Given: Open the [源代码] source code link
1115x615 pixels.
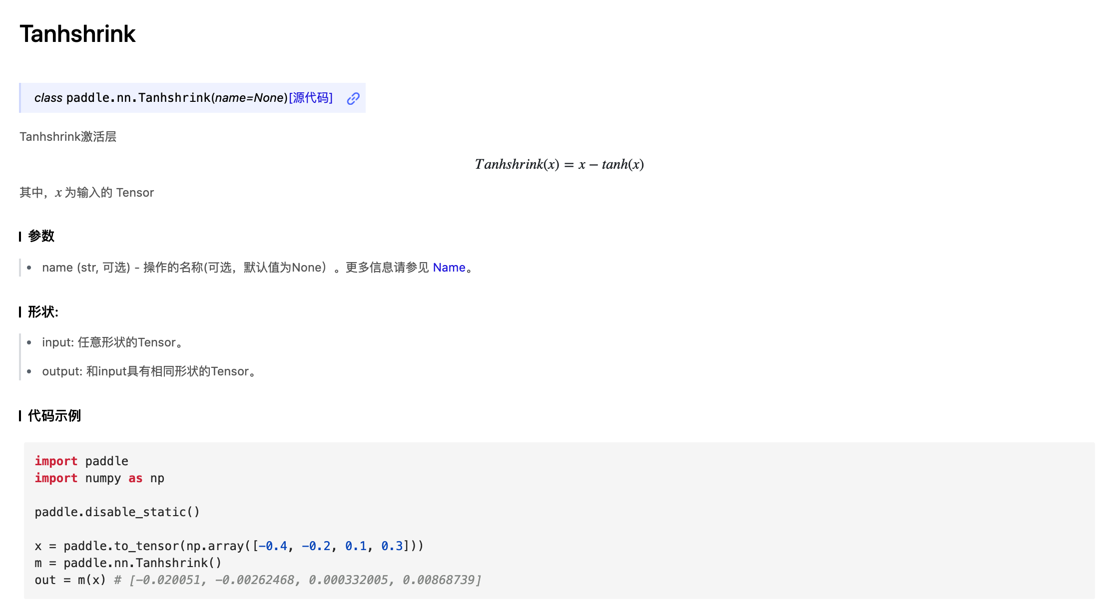Looking at the screenshot, I should coord(311,98).
